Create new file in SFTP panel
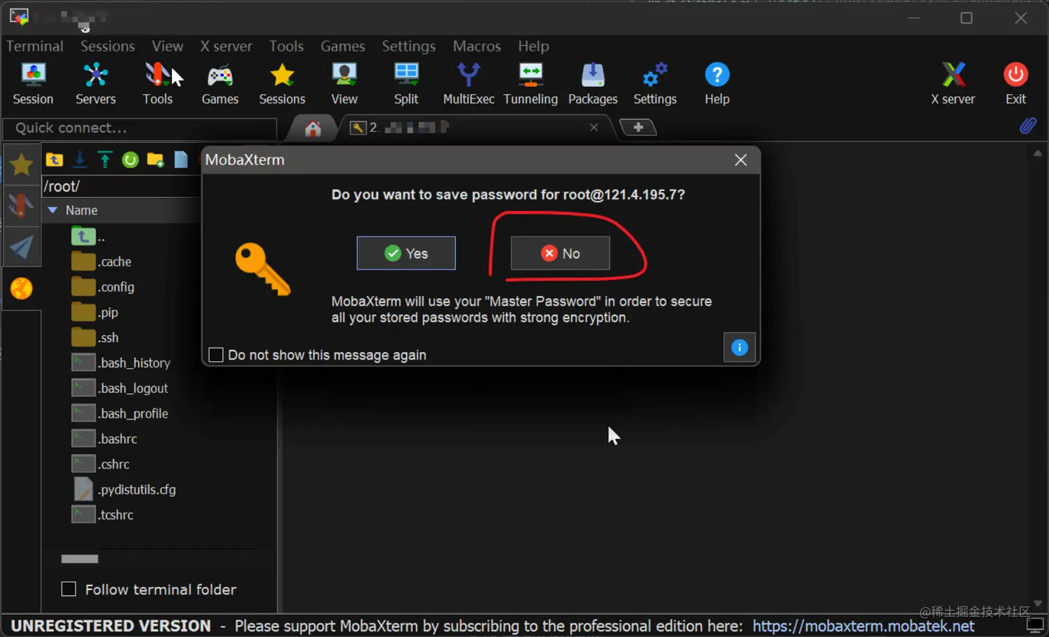 [x=180, y=160]
